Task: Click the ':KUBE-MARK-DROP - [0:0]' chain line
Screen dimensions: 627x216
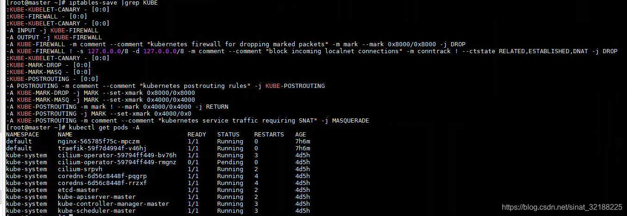Action: (x=48, y=65)
